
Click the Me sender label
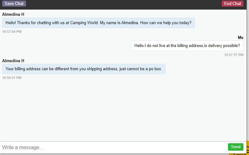240,37
